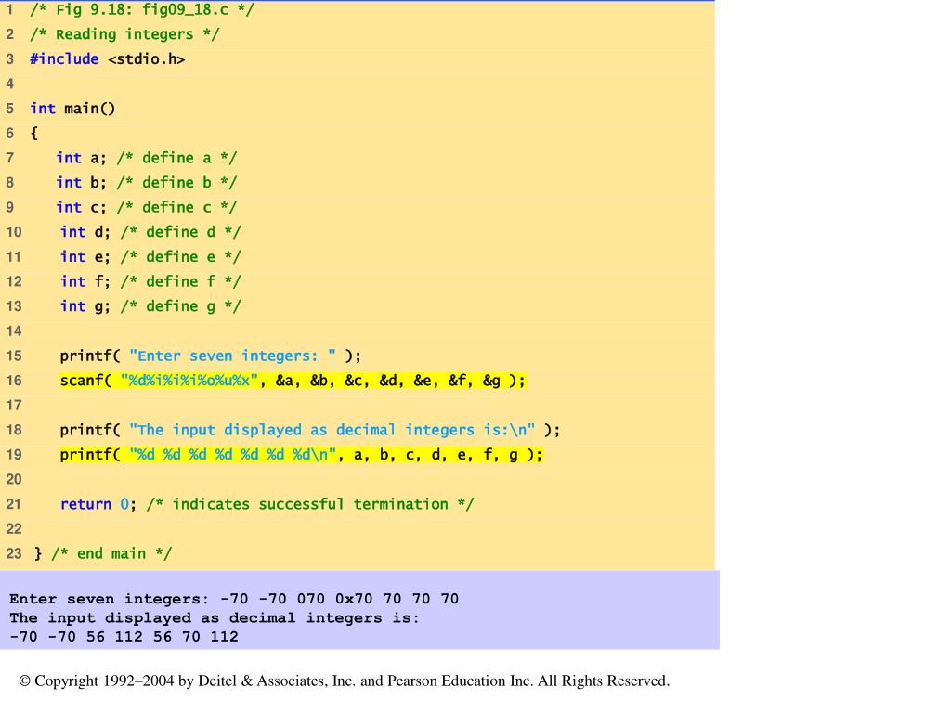Click the "int e; /* define e */" line

point(150,257)
